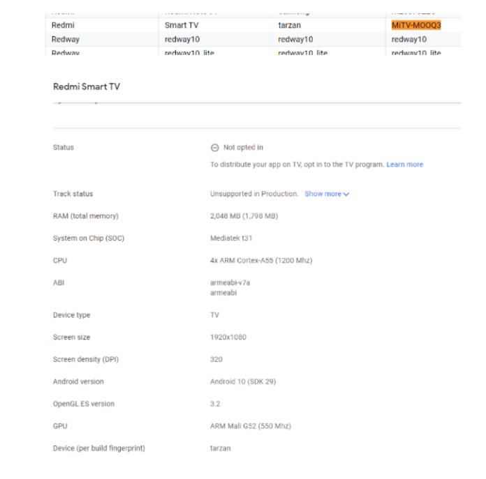Image resolution: width=486 pixels, height=479 pixels.
Task: Expand the "Show more" track status dropdown
Action: [x=327, y=194]
